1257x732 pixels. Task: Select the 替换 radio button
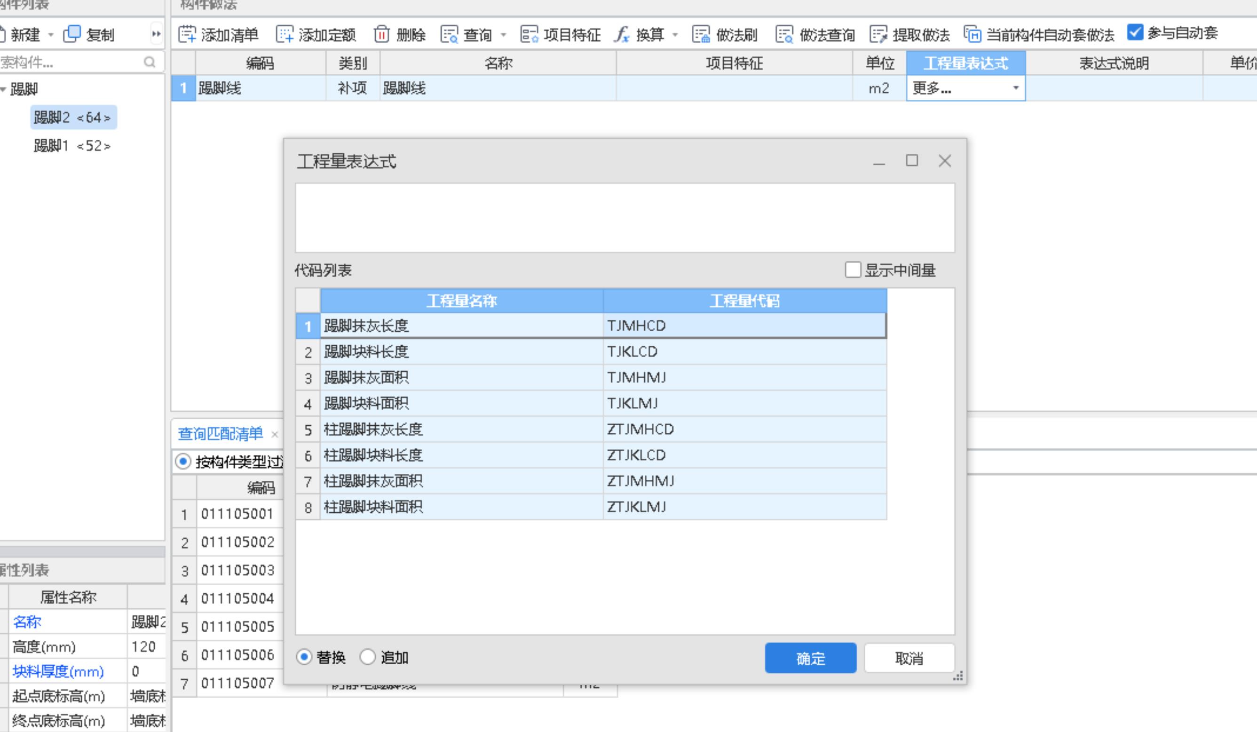click(304, 657)
